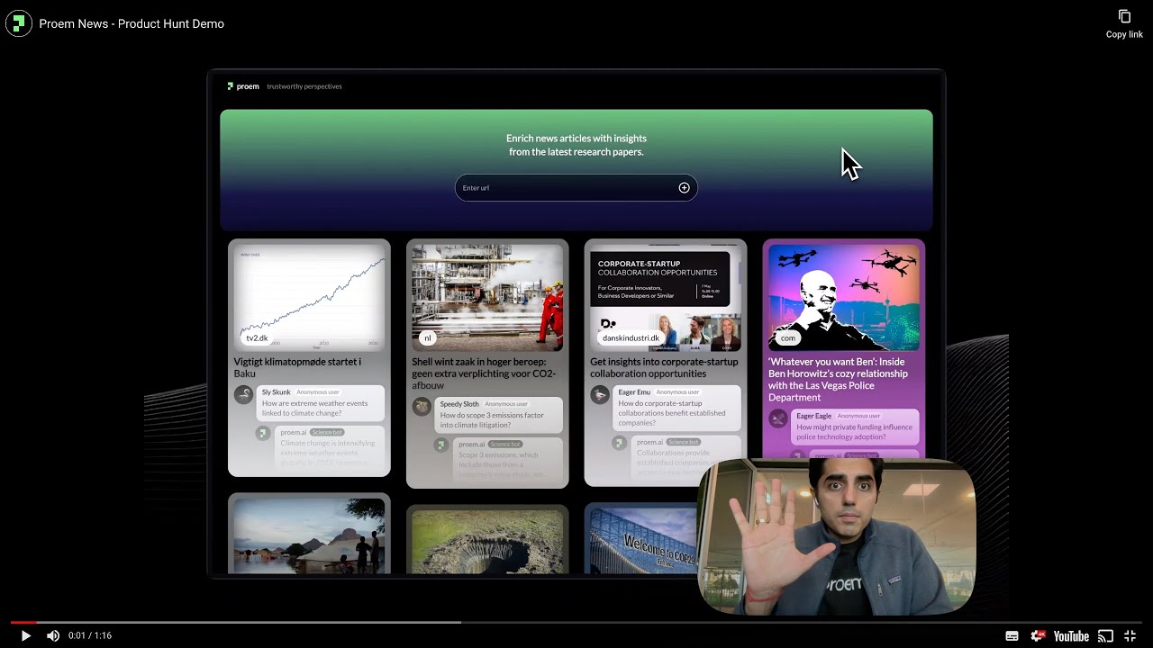Open Shell wint zaak in hoger beroep article
The image size is (1153, 648).
484,373
